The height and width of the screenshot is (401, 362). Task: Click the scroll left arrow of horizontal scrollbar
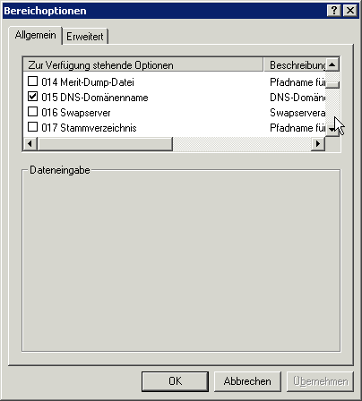30,144
